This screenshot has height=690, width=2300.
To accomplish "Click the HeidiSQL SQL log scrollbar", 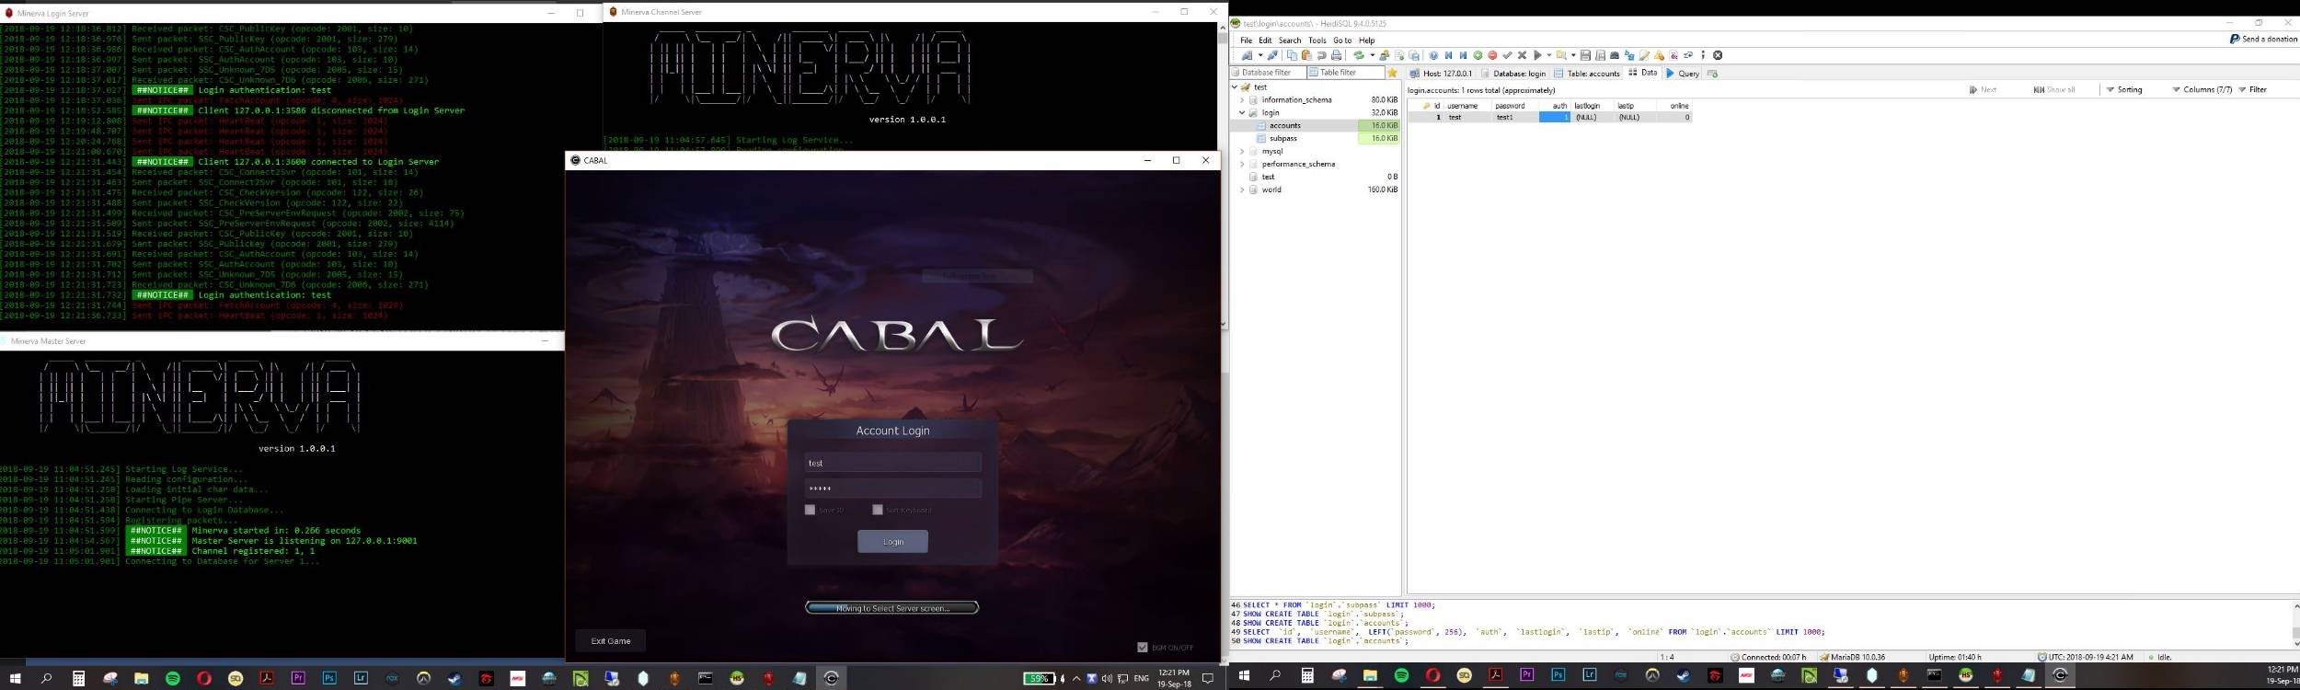I will (2294, 624).
